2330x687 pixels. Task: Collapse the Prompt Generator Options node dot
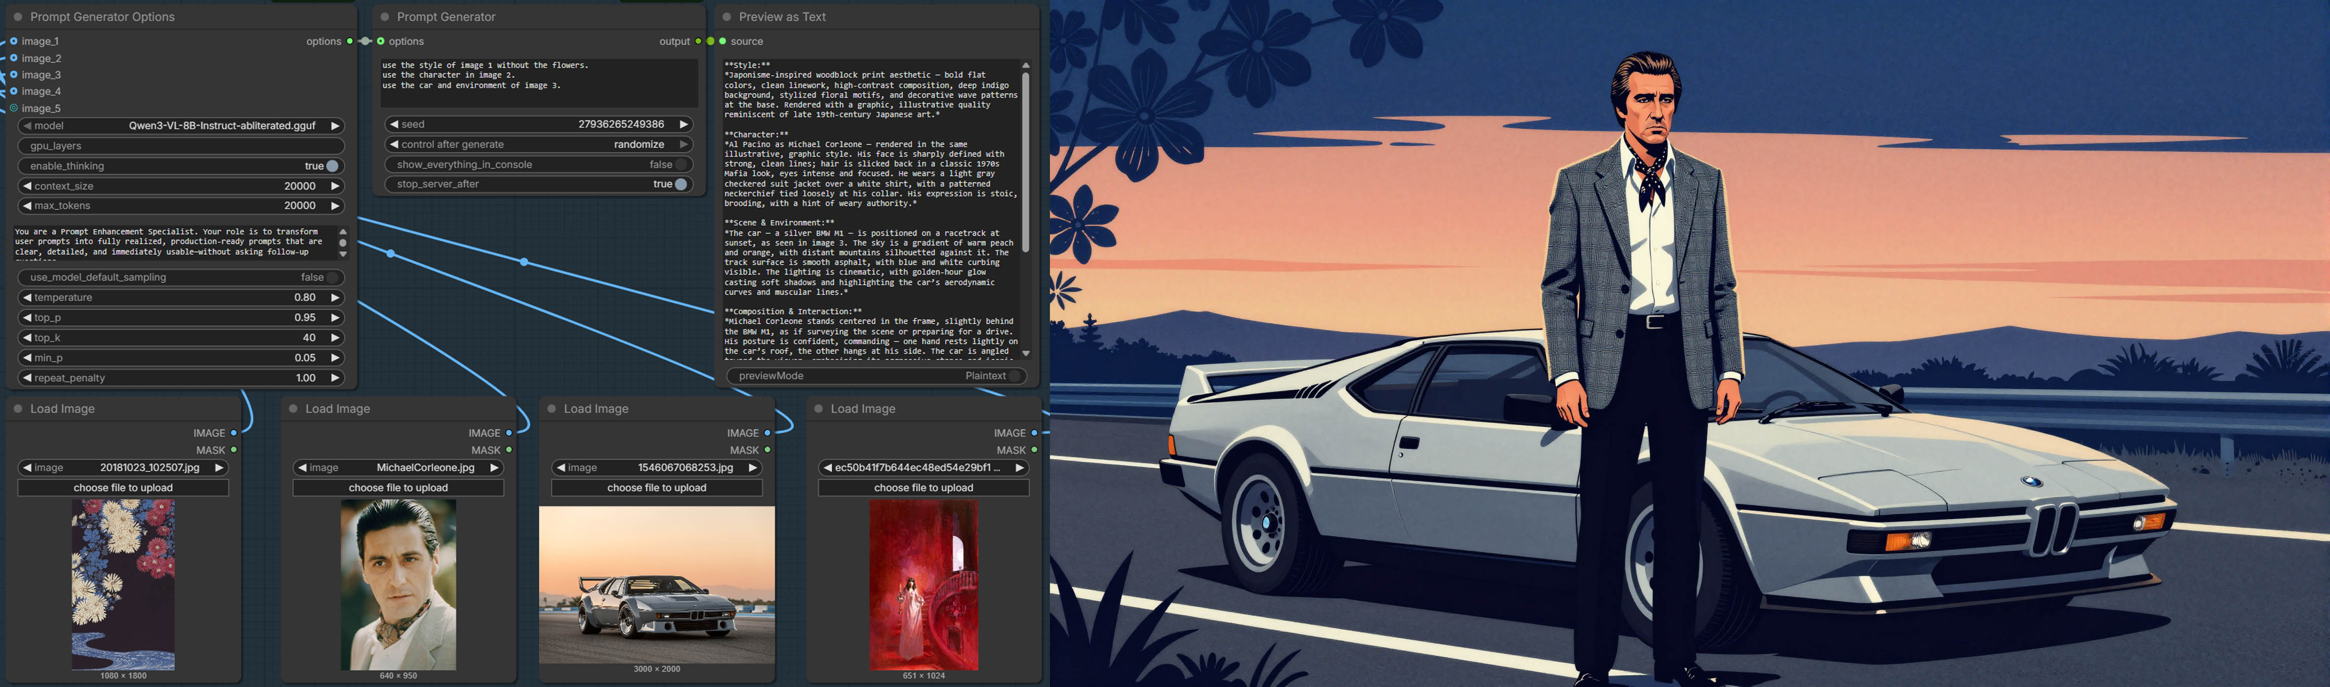18,17
